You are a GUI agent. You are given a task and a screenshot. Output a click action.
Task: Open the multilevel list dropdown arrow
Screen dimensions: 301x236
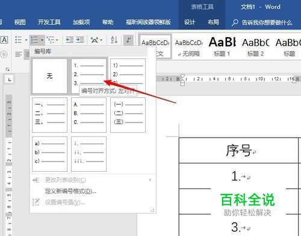pyautogui.click(x=57, y=40)
